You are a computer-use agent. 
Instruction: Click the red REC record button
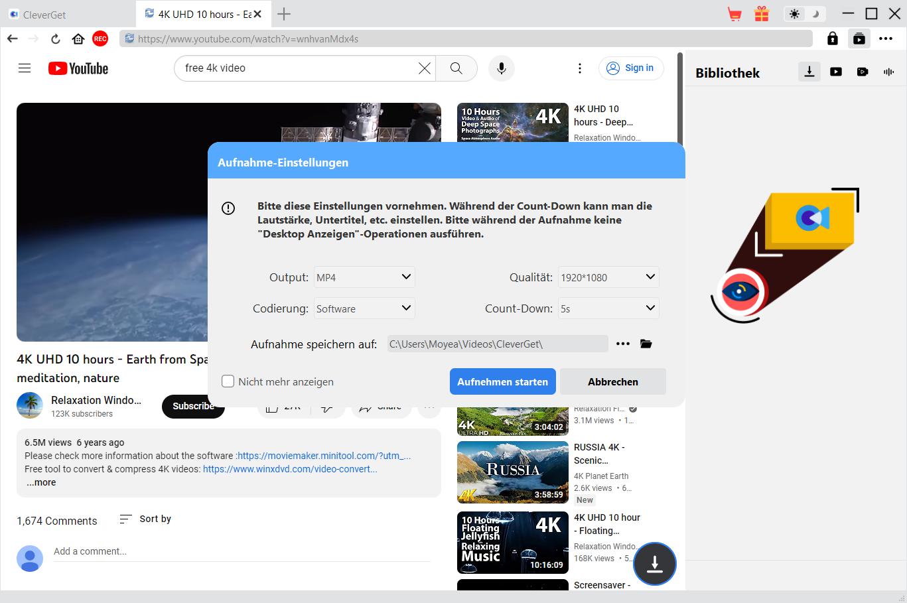point(100,39)
